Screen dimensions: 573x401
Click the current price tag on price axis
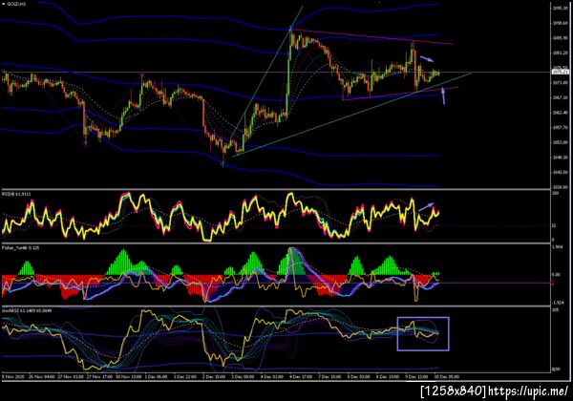coord(561,72)
